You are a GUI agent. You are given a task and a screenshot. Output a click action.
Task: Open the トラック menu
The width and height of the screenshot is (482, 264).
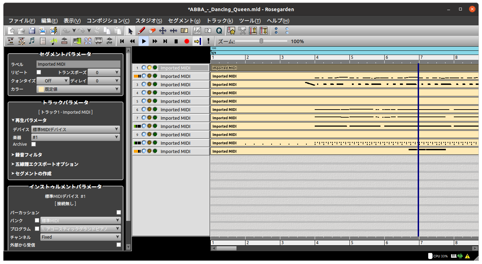[x=220, y=21]
